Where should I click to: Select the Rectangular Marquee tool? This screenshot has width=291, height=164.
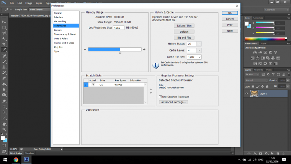click(4, 28)
